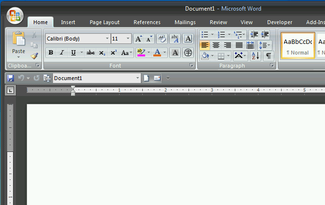The height and width of the screenshot is (205, 325).
Task: Click the Enclose Characters icon
Action: 188,53
